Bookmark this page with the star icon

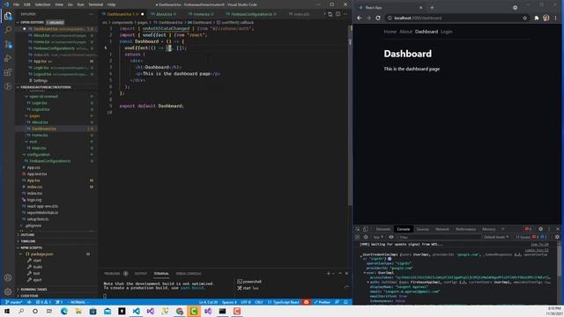point(525,18)
